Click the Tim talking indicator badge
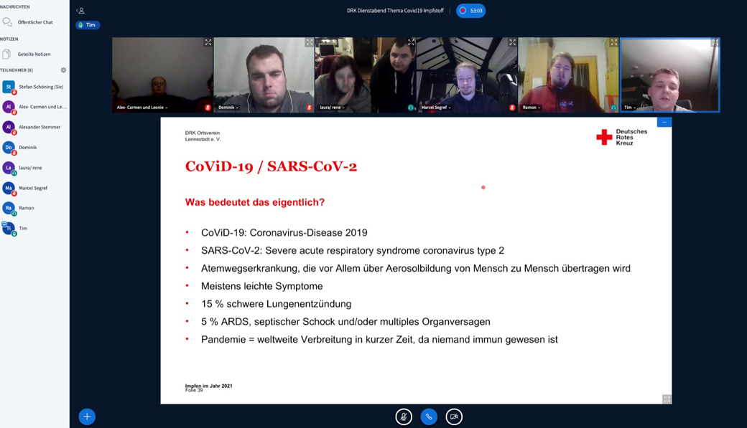Screen dimensions: 747x428 point(88,25)
